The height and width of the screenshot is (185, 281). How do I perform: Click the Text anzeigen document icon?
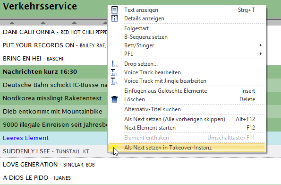tap(114, 10)
